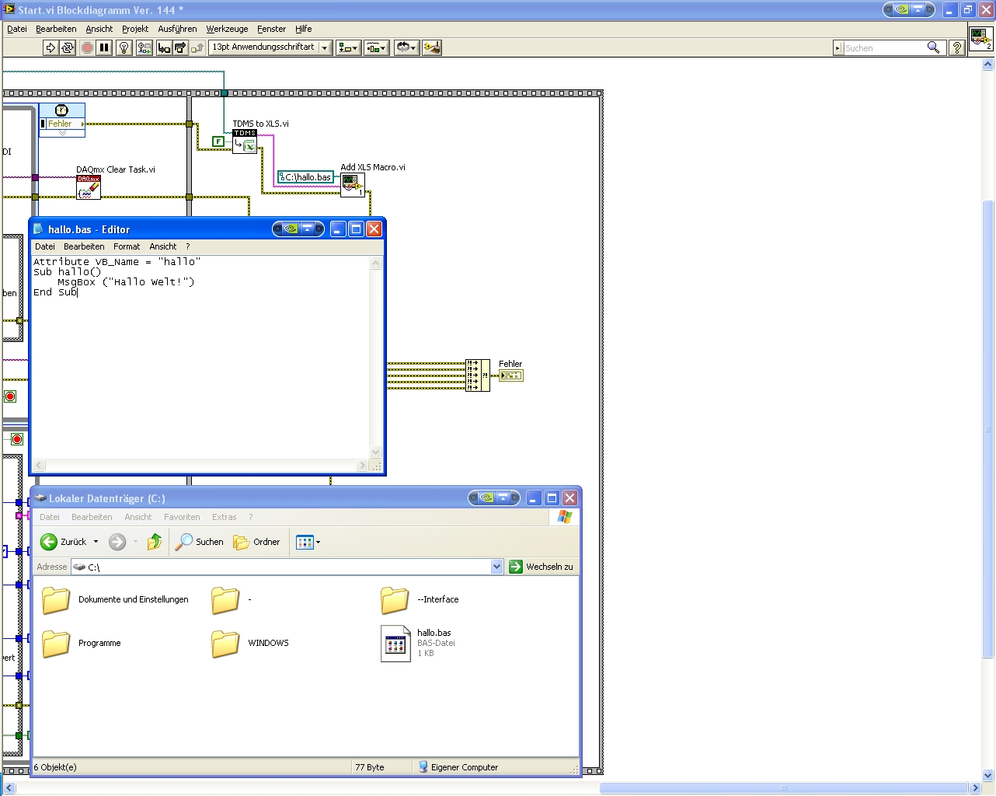Click Run Continuously in the toolbar
Viewport: 996px width, 796px height.
click(x=68, y=48)
